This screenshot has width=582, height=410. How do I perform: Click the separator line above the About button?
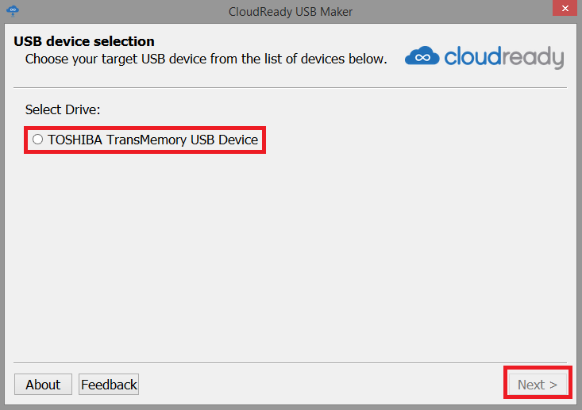[291, 363]
